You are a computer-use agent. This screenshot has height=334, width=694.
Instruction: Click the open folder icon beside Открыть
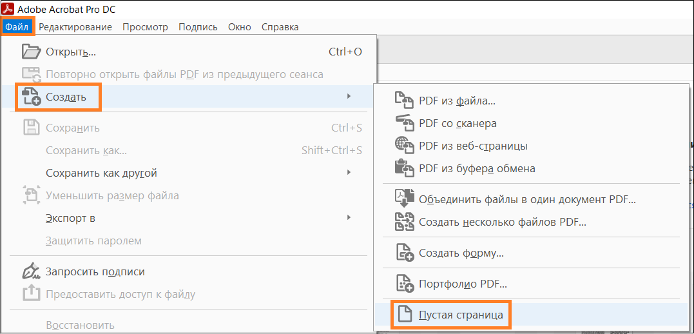(32, 52)
